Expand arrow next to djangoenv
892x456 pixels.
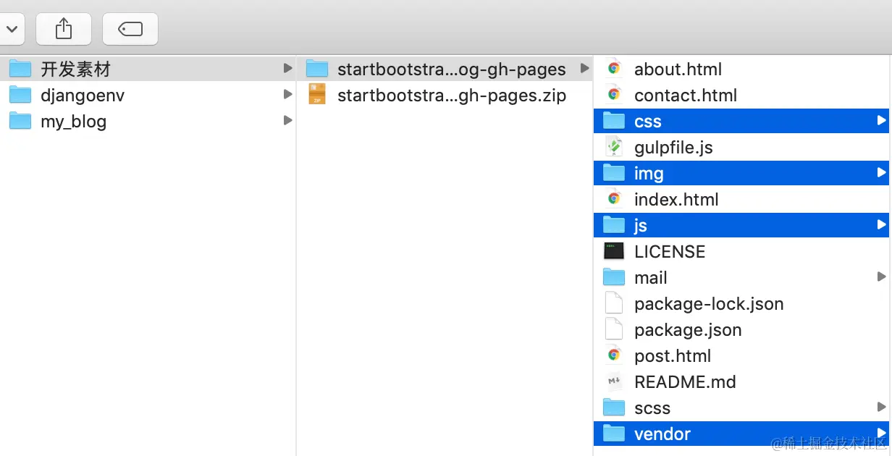pyautogui.click(x=288, y=95)
